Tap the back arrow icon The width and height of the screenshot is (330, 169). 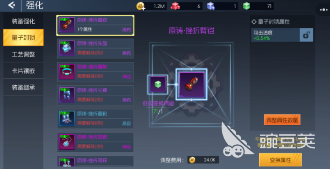(11, 5)
